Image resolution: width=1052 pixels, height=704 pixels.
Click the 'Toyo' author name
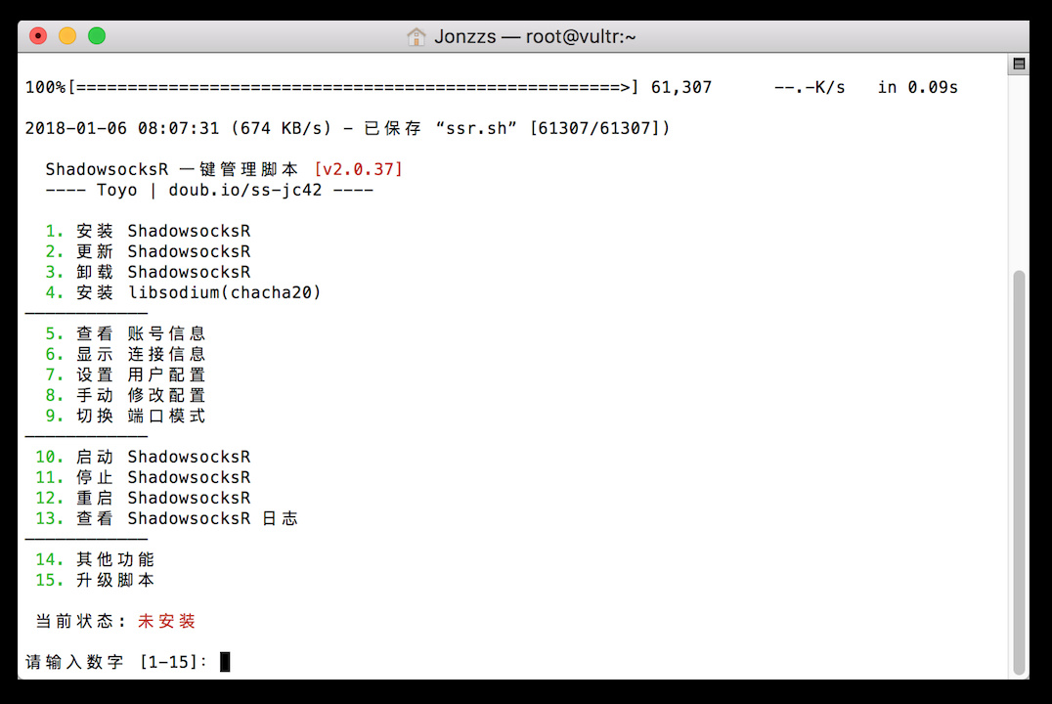pyautogui.click(x=116, y=190)
